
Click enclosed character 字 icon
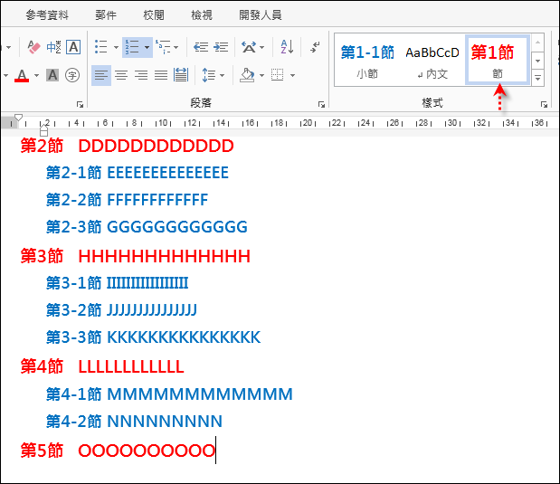click(x=72, y=75)
